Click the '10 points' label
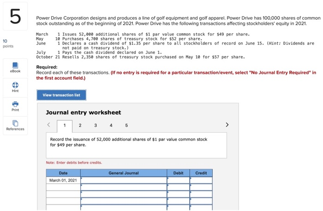Image resolution: width=323 pixels, height=211 pixels. click(8, 44)
